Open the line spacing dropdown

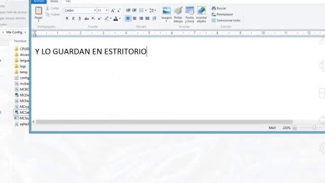point(152,10)
